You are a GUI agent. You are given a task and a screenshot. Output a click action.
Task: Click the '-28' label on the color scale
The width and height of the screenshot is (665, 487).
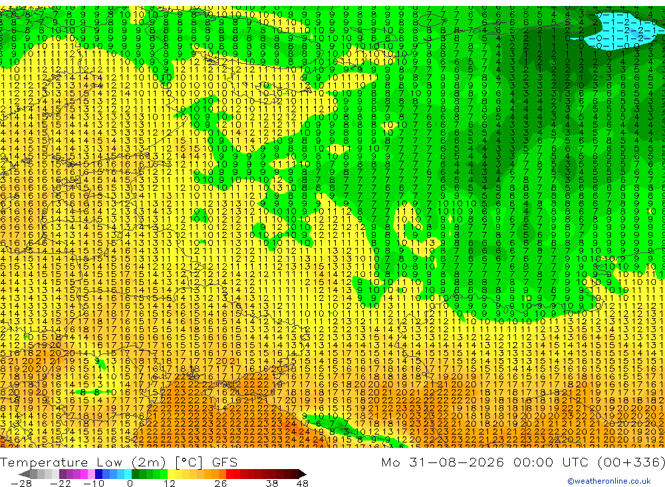(21, 483)
